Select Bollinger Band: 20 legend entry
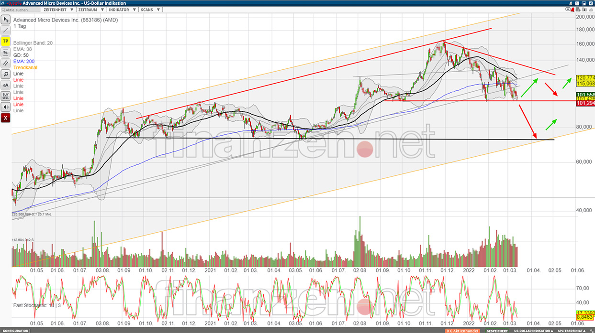Image resolution: width=595 pixels, height=333 pixels. [33, 43]
